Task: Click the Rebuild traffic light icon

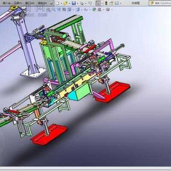Action: coord(106,3)
